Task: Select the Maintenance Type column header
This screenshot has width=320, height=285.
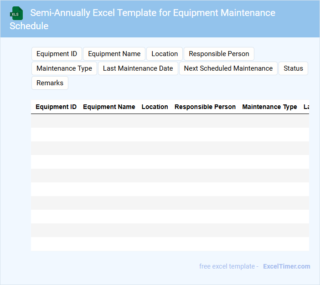Action: click(x=269, y=107)
